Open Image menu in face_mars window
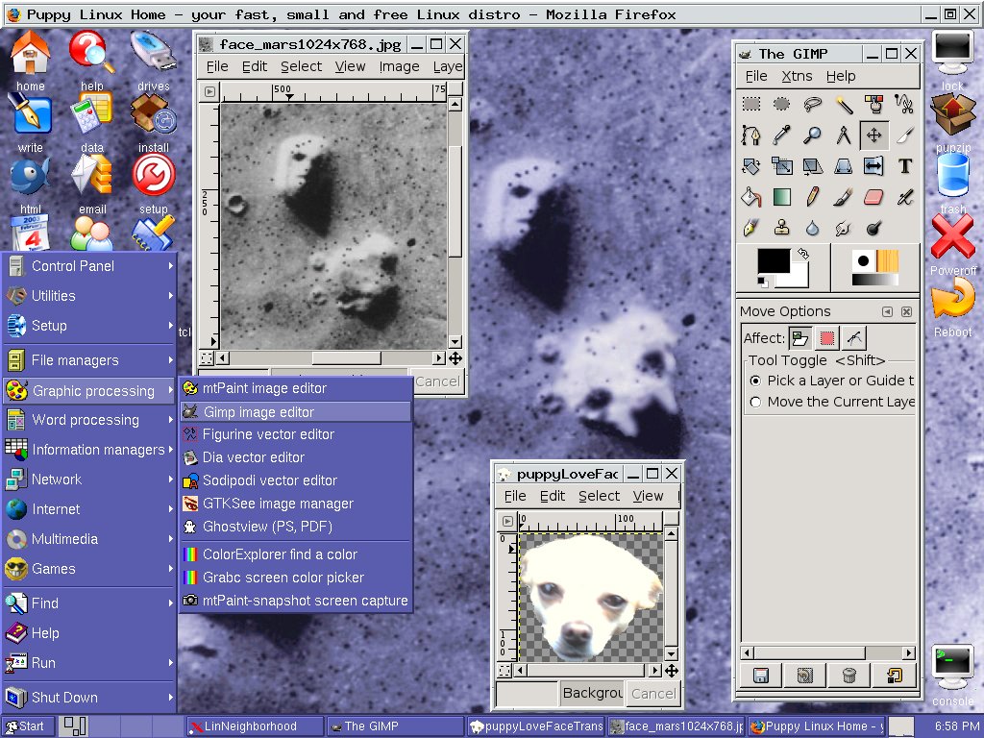Screen dimensions: 984x738 (399, 66)
